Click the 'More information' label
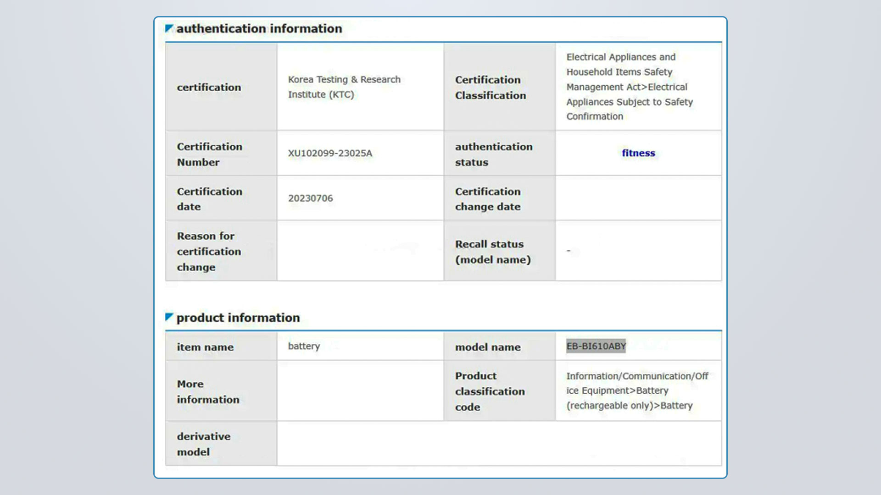This screenshot has width=881, height=495. point(208,391)
